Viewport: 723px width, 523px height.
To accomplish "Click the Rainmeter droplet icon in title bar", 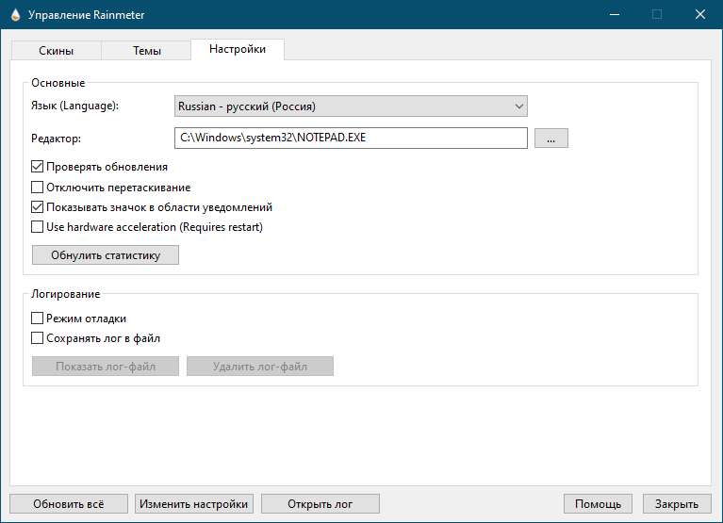I will point(15,15).
